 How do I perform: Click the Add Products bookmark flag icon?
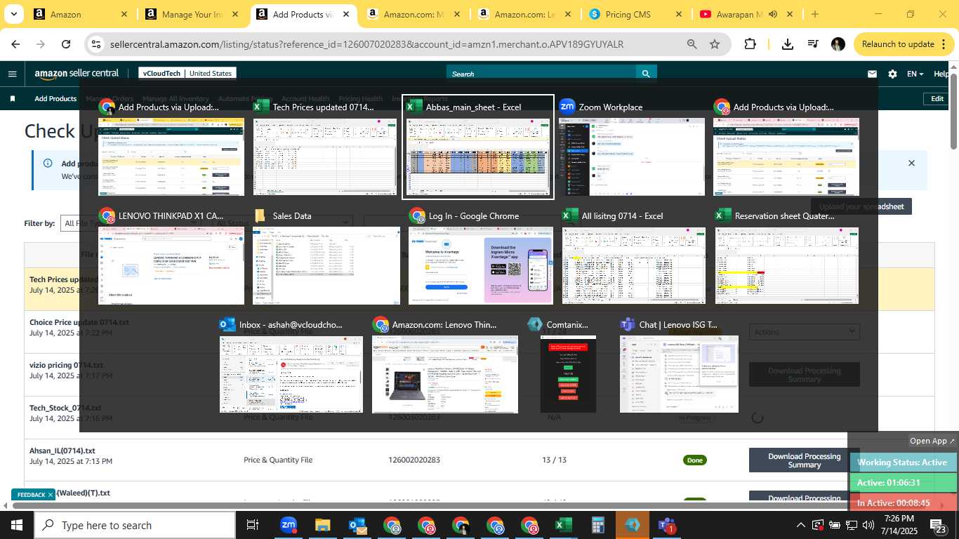[13, 99]
